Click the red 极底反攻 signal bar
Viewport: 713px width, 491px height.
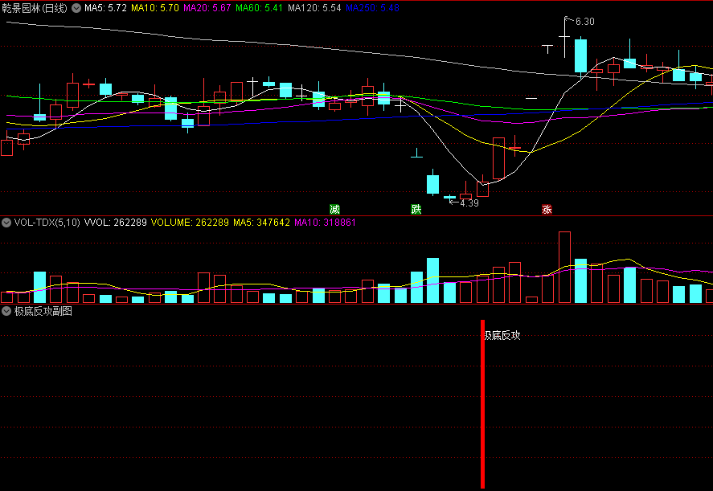click(482, 404)
